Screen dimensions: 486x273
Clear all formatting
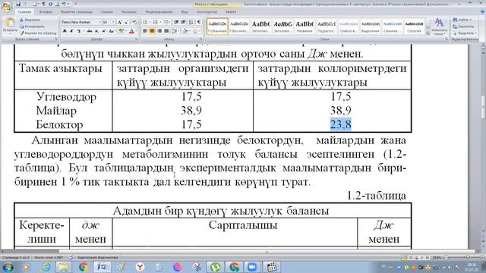click(x=134, y=22)
